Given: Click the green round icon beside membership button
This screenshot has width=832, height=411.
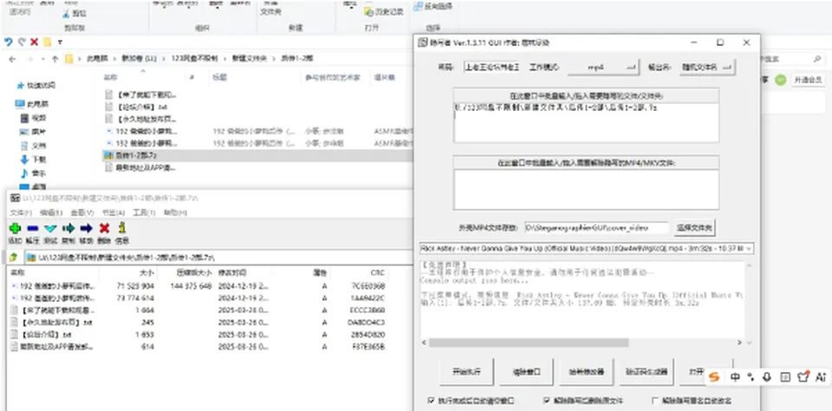Looking at the screenshot, I should [780, 80].
